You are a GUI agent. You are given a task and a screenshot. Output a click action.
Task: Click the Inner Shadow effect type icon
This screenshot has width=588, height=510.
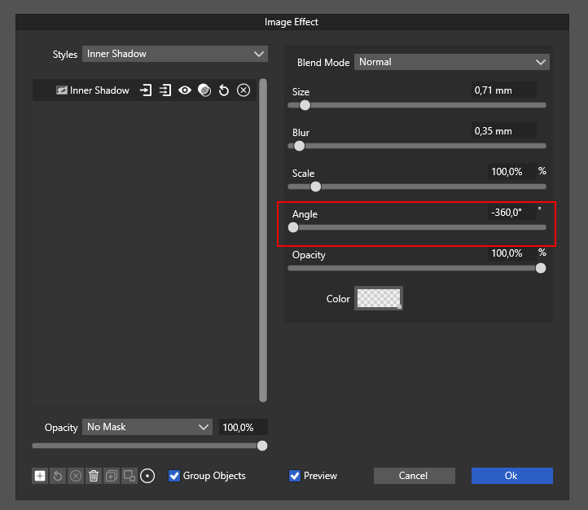pyautogui.click(x=61, y=90)
